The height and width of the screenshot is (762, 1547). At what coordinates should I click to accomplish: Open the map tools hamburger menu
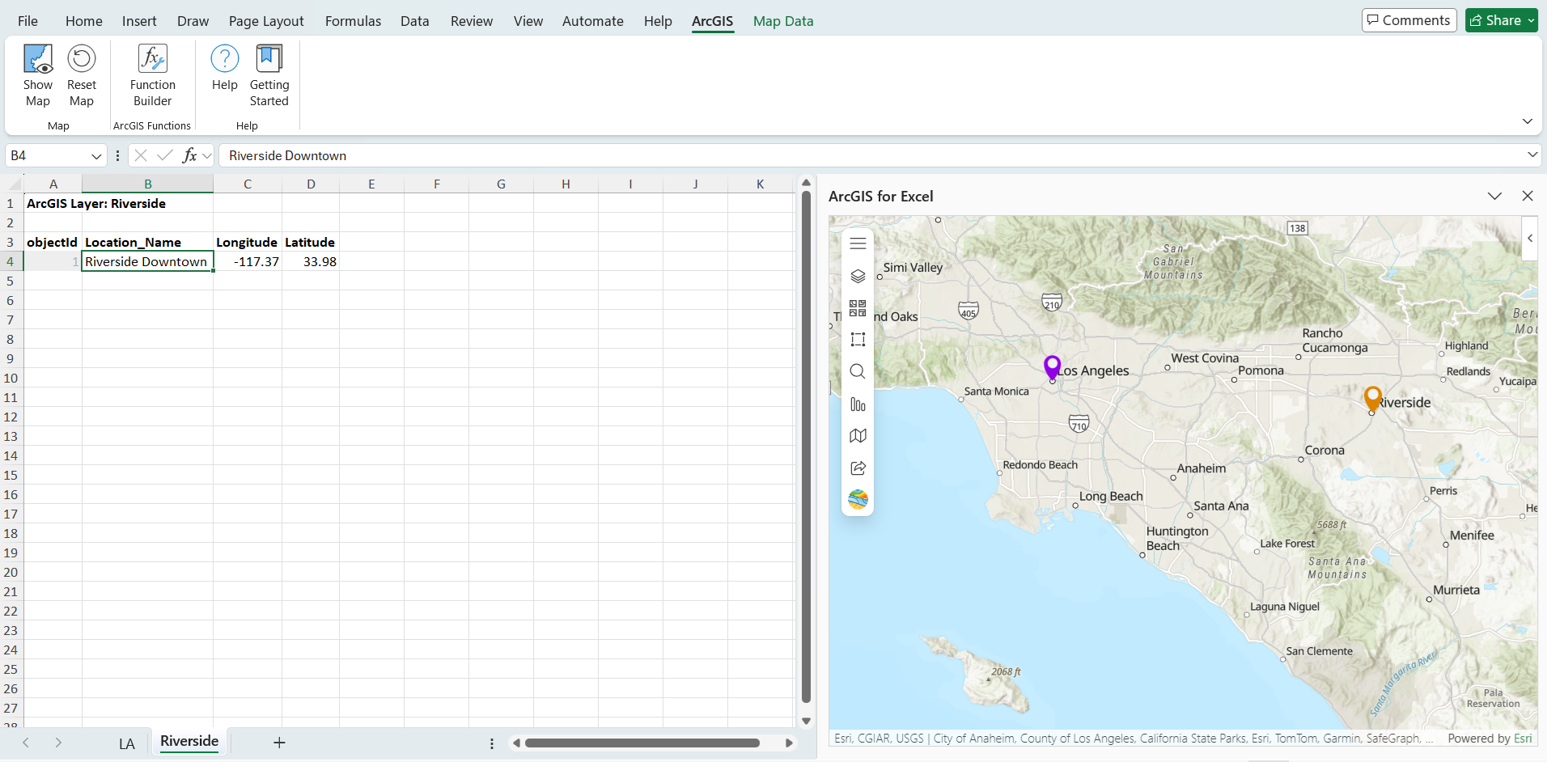point(858,243)
